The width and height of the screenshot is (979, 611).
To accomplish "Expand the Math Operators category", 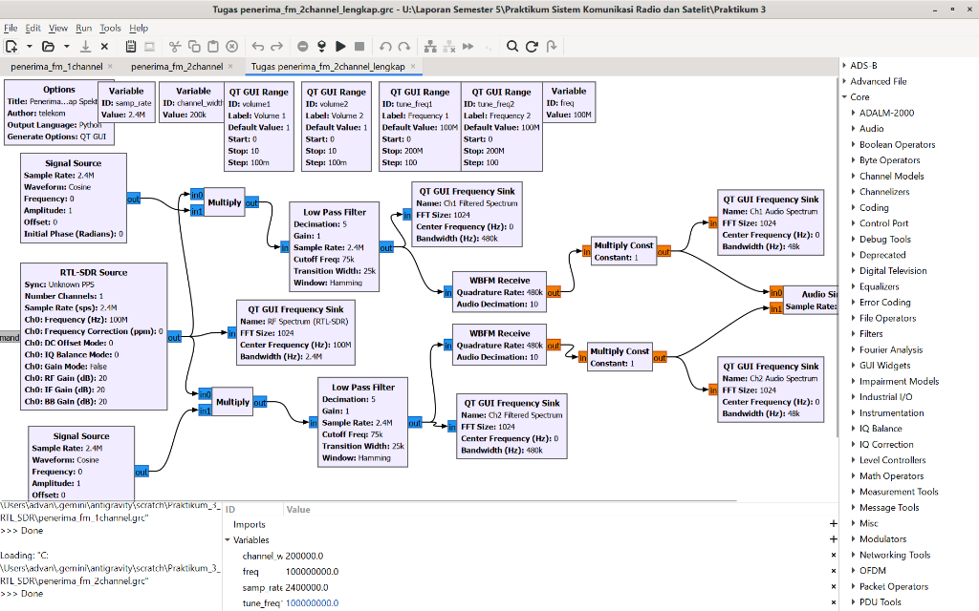I will [x=854, y=475].
